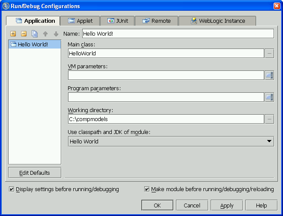Move the configuration down with the down arrow

pos(56,33)
